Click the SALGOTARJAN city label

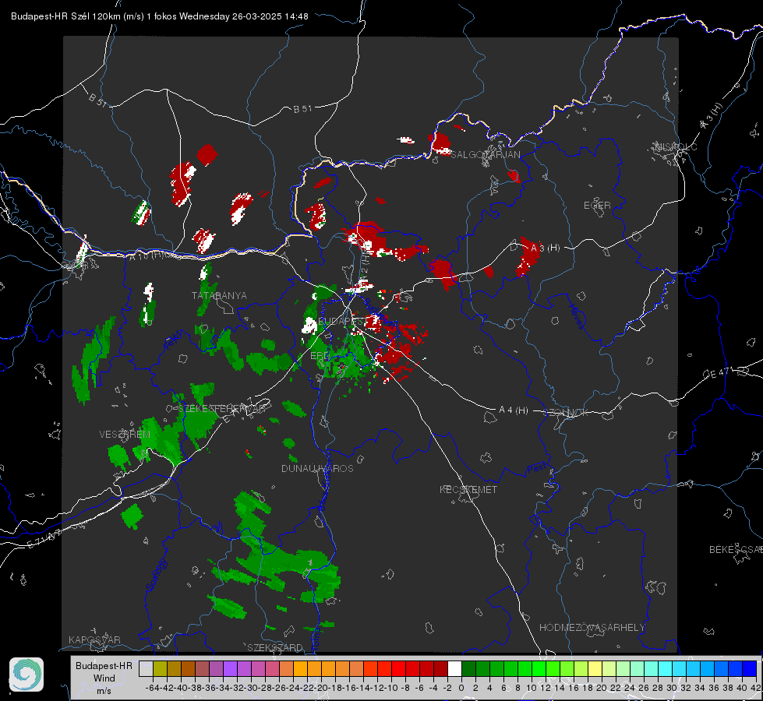pyautogui.click(x=485, y=155)
